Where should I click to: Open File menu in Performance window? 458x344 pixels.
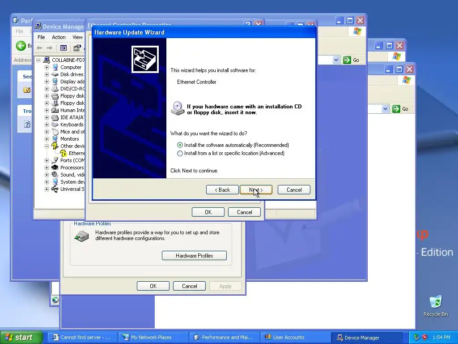point(19,31)
